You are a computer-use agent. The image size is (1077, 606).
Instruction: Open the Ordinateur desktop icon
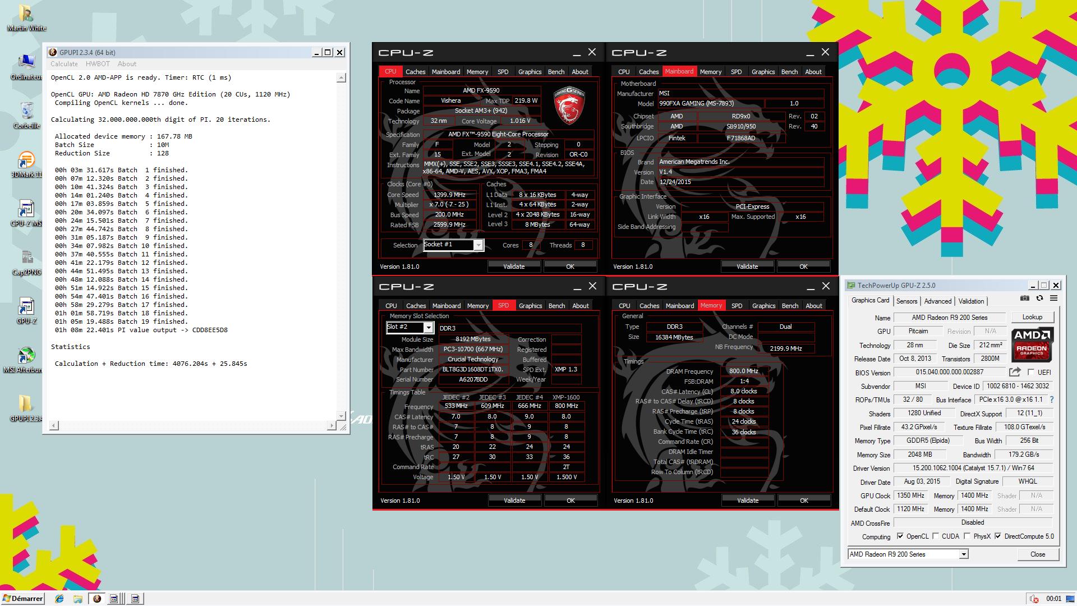(26, 67)
